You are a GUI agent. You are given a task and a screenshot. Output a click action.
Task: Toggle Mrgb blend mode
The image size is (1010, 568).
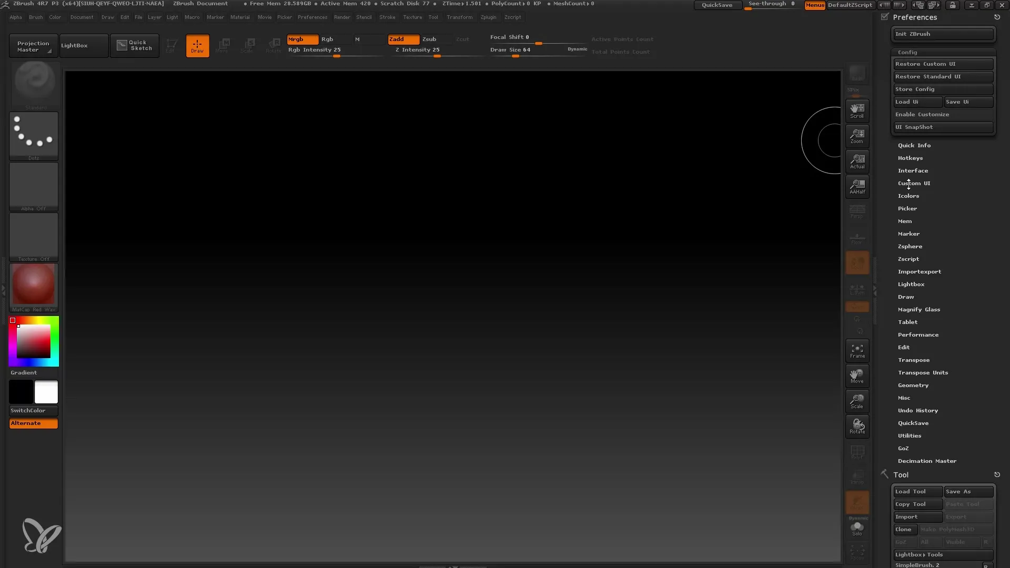(301, 39)
